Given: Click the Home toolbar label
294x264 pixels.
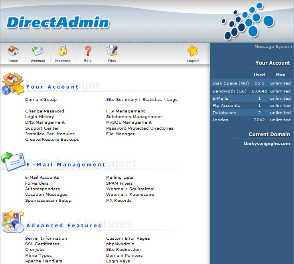Looking at the screenshot, I should [13, 61].
